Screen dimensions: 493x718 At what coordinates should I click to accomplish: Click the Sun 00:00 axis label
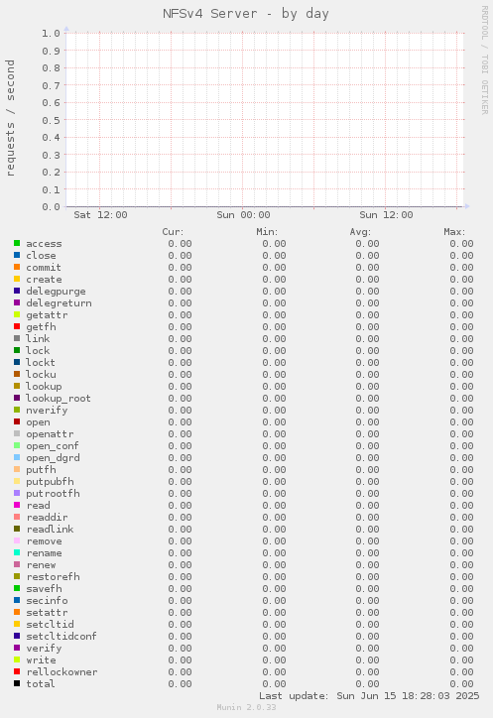click(x=243, y=215)
